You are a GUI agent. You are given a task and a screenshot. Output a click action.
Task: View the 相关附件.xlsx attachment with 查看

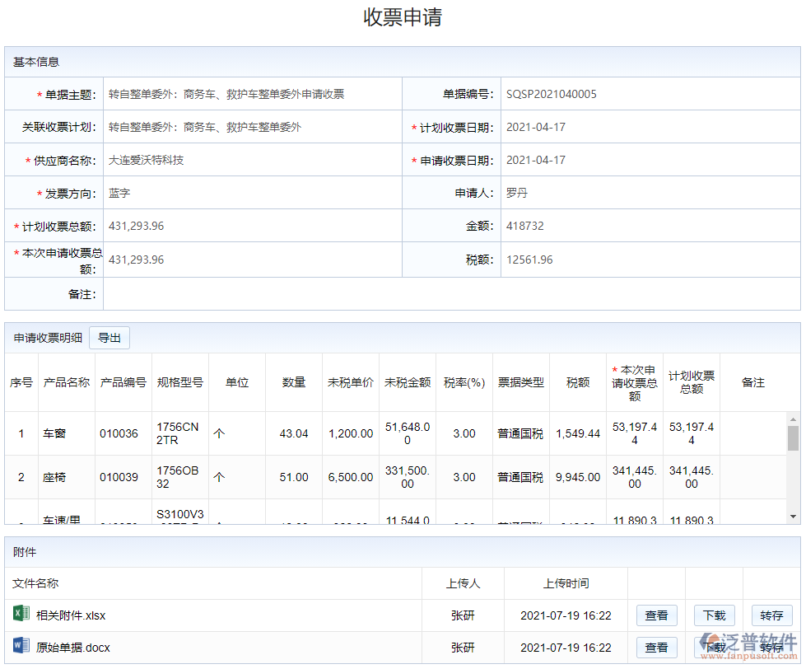656,615
